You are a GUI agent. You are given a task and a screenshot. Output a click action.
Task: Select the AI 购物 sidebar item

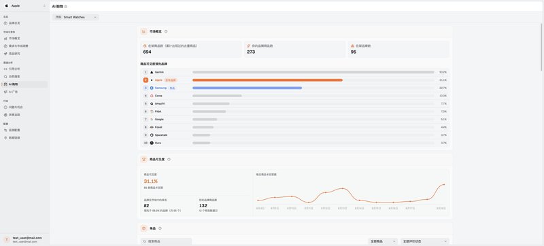click(24, 84)
